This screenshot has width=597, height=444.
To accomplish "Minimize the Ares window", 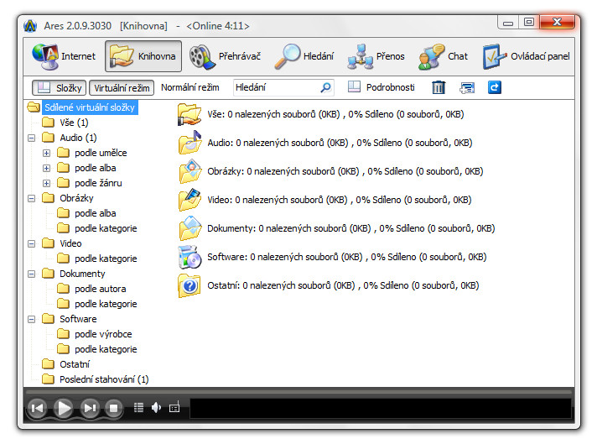I will (508, 23).
